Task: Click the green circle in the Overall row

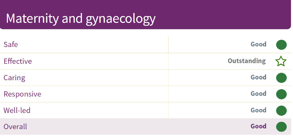Action: pos(281,127)
